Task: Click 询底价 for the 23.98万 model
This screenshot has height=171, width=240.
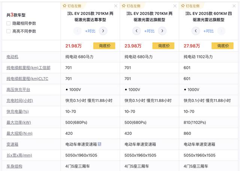Action: pos(163,46)
